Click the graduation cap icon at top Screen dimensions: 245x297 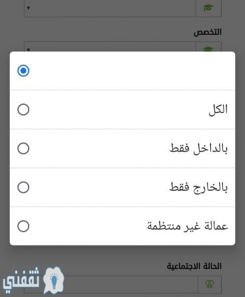[x=208, y=8]
